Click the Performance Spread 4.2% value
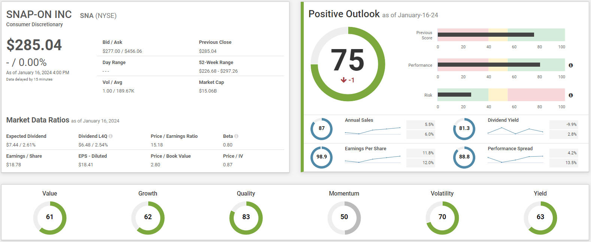Screen dimensions: 591x242 click(572, 153)
